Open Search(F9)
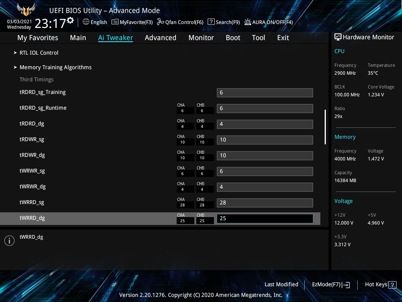 pyautogui.click(x=223, y=22)
